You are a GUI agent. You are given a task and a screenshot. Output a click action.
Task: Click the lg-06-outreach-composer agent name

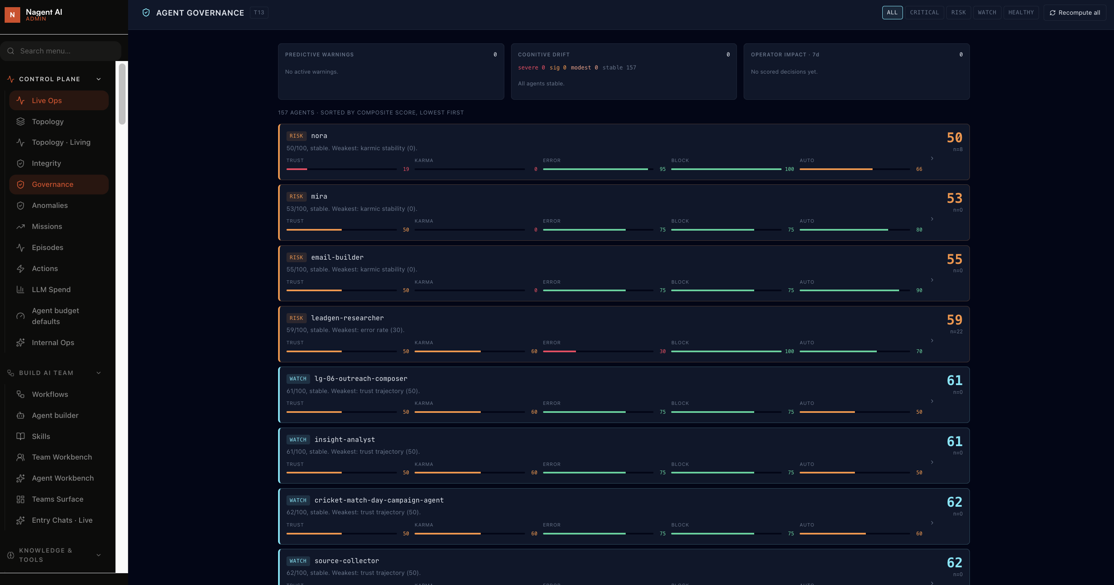[361, 378]
